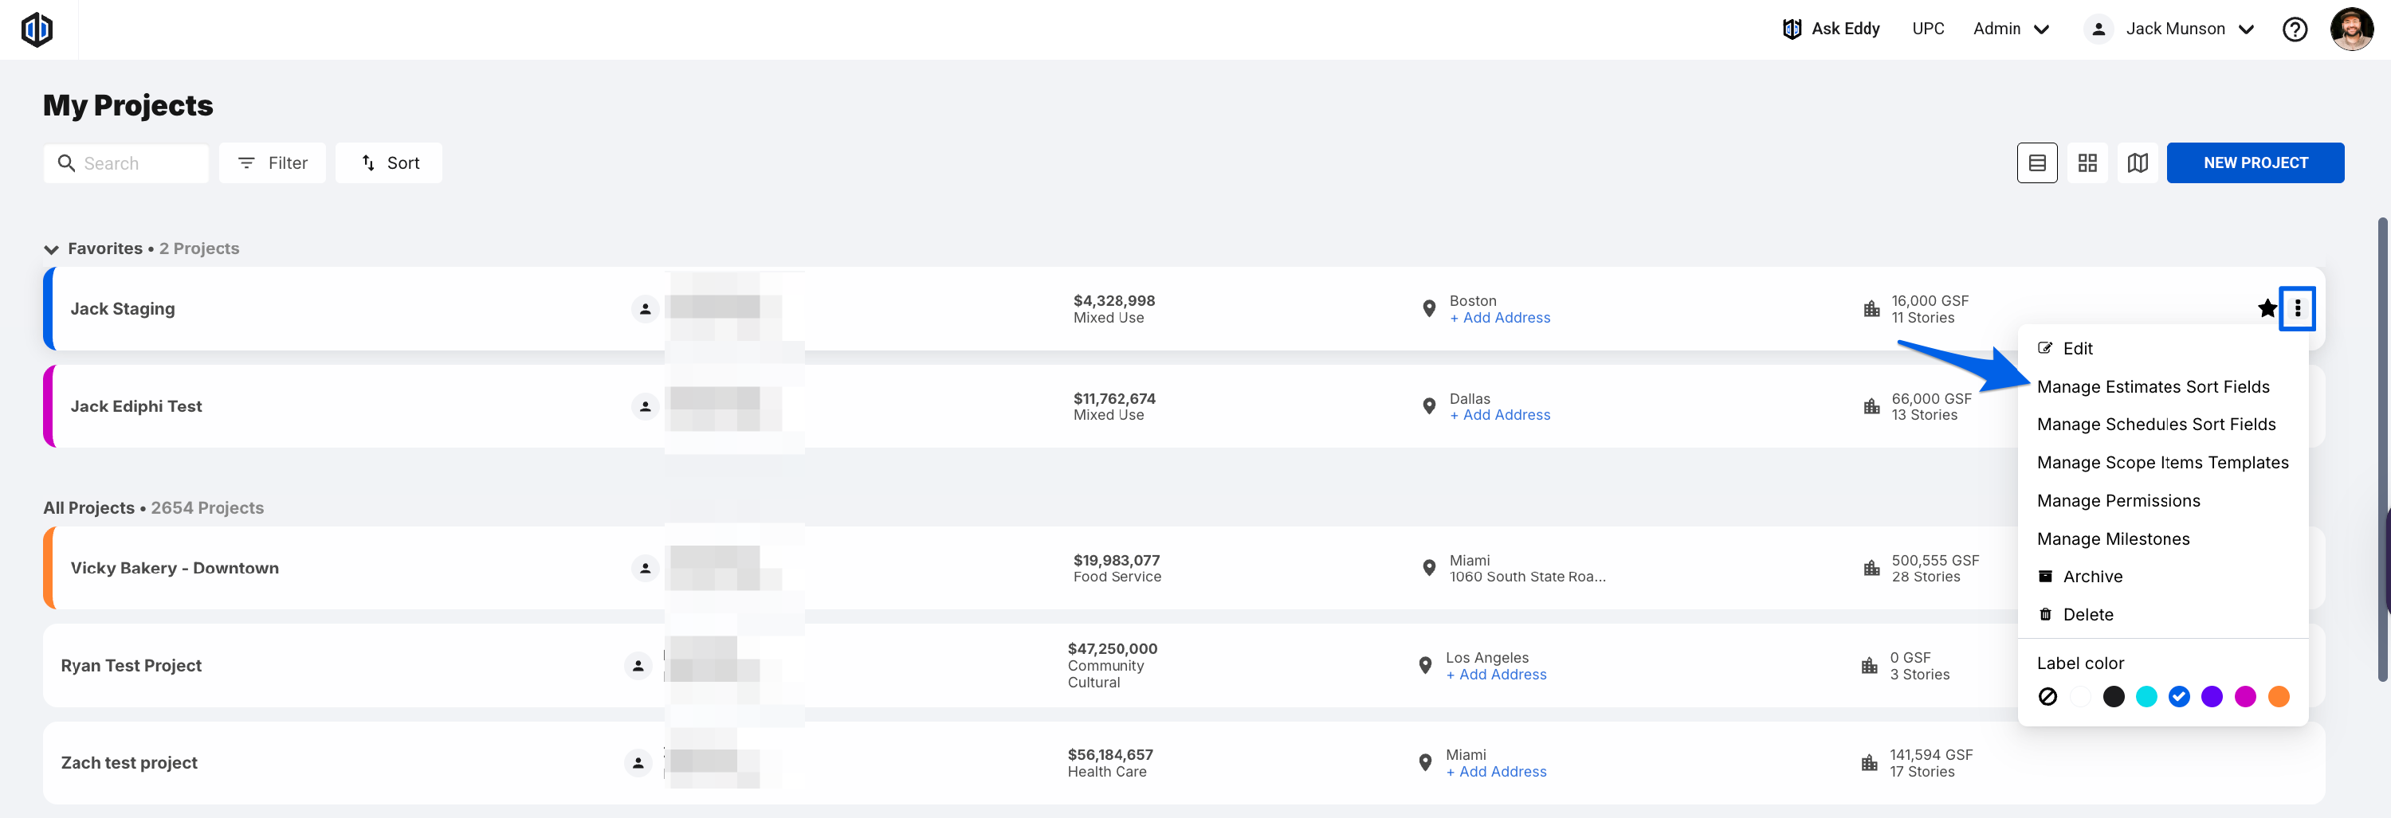Unfavorite Jack Staging with the star

coord(2267,308)
